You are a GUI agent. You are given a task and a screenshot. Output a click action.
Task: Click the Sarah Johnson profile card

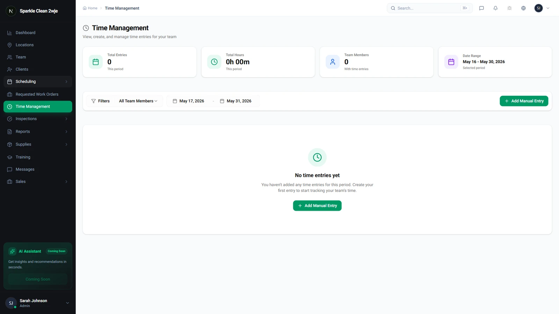38,303
